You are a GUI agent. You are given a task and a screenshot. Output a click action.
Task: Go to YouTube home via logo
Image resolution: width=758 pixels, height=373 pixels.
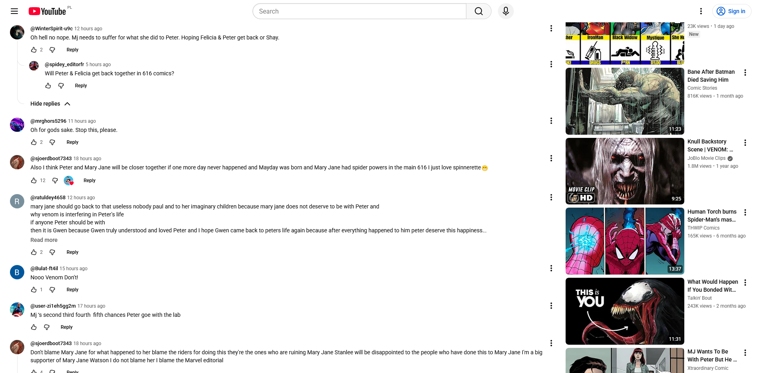[47, 11]
